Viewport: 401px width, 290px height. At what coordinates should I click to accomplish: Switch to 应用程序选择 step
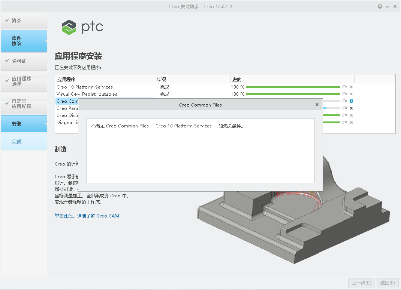24,81
